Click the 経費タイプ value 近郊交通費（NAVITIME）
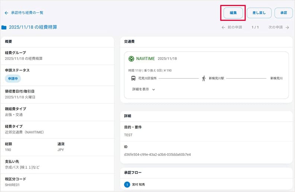The image size is (295, 192). (24, 132)
